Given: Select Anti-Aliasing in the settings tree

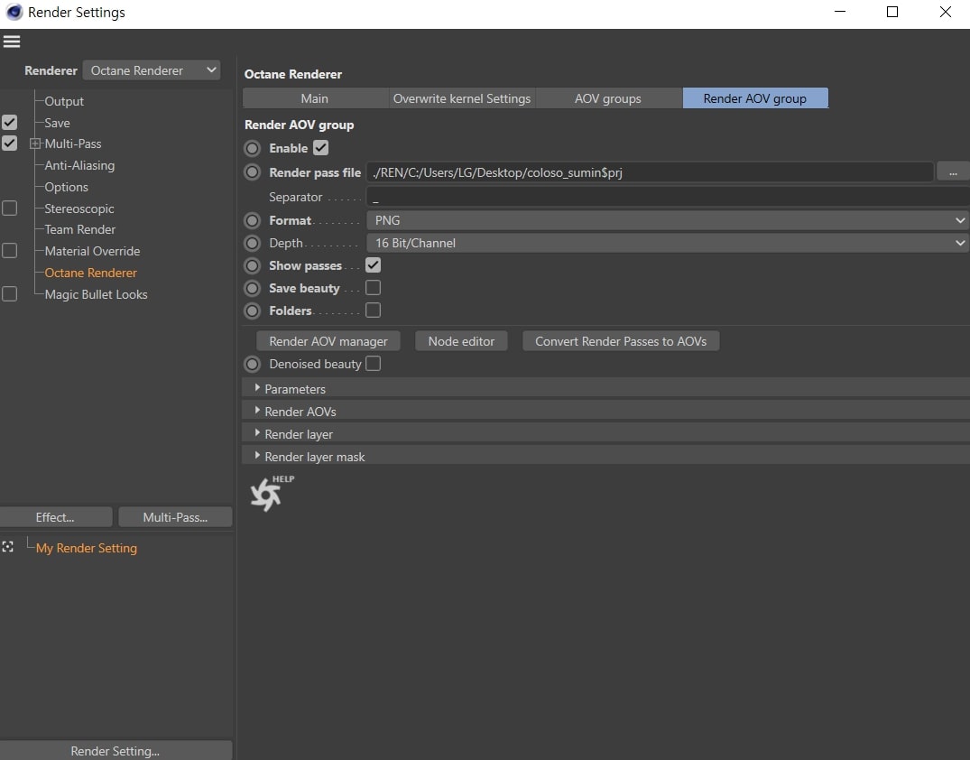Looking at the screenshot, I should click(x=79, y=166).
